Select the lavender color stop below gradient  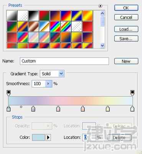point(33,109)
